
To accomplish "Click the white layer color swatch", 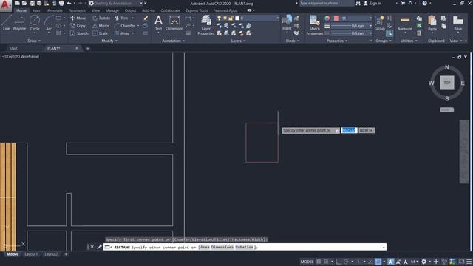I will click(x=237, y=18).
